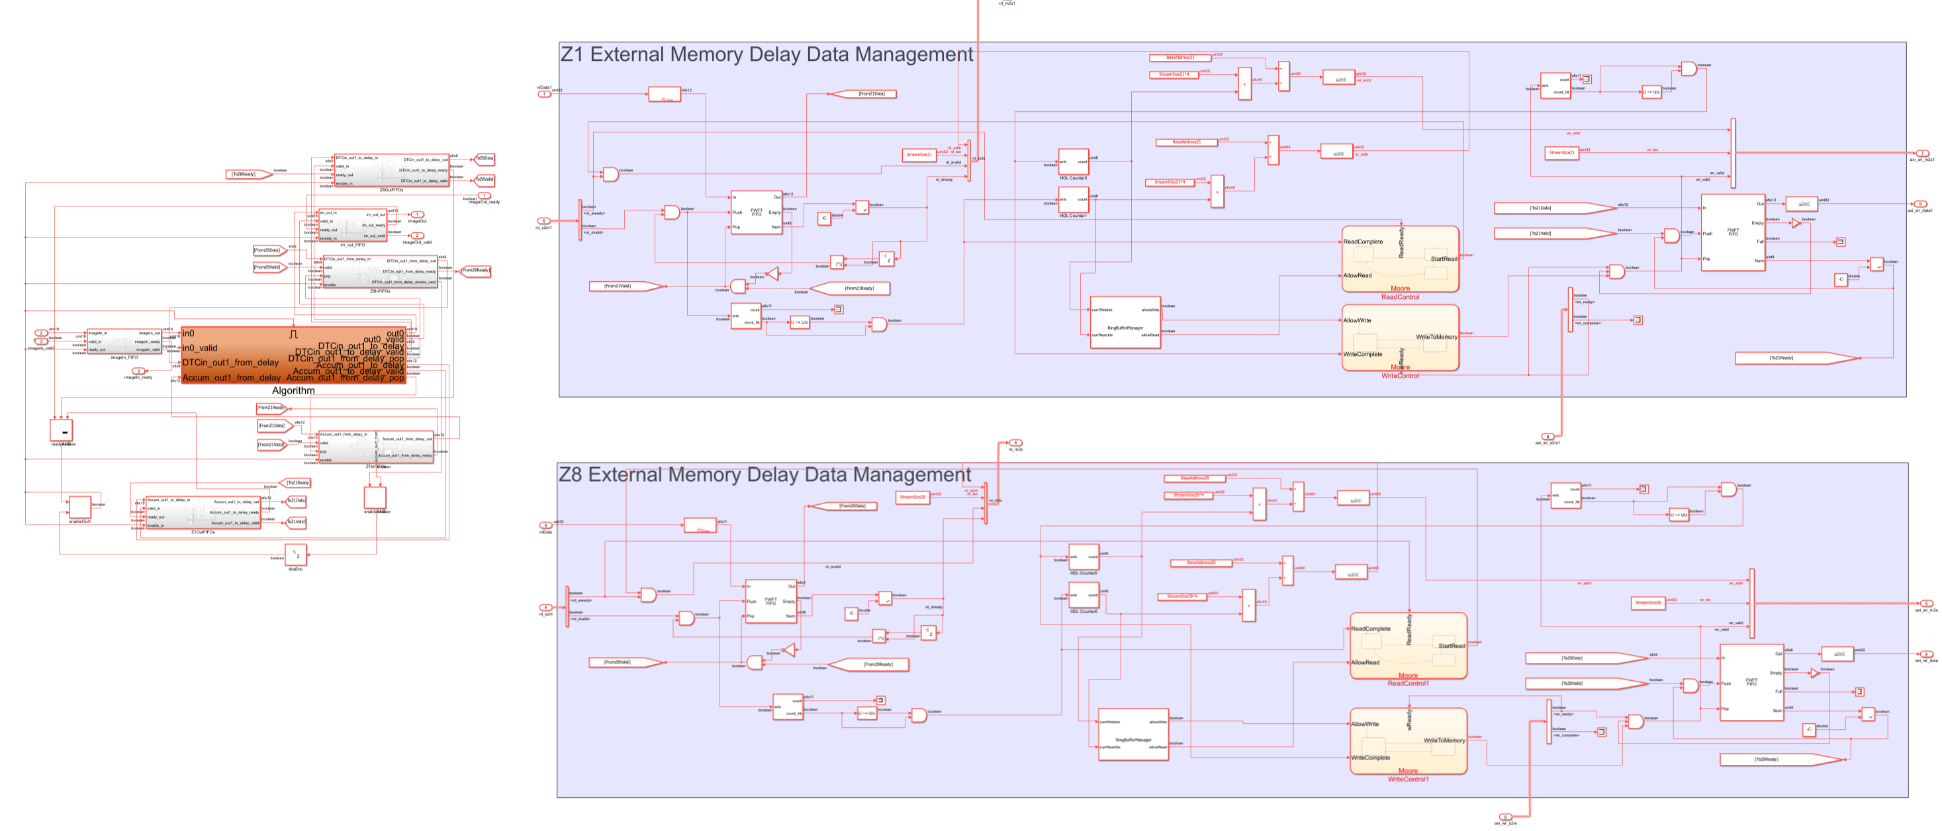Select the Z1 External Memory Delay area title
Viewport: 1942px width, 831px height.
tap(765, 54)
